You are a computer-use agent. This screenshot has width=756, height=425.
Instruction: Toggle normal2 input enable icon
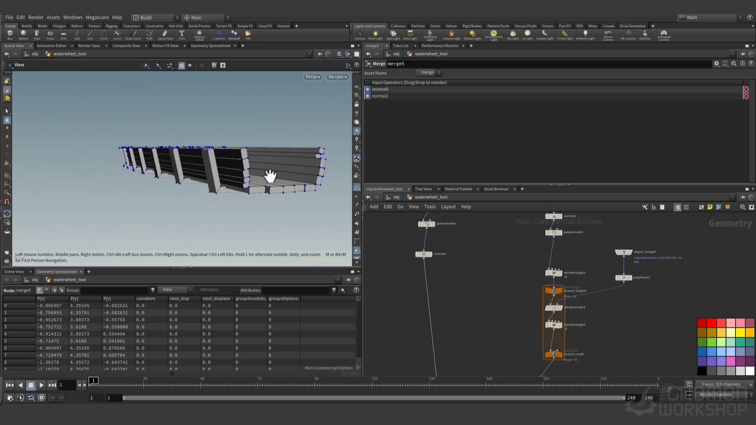(x=367, y=96)
